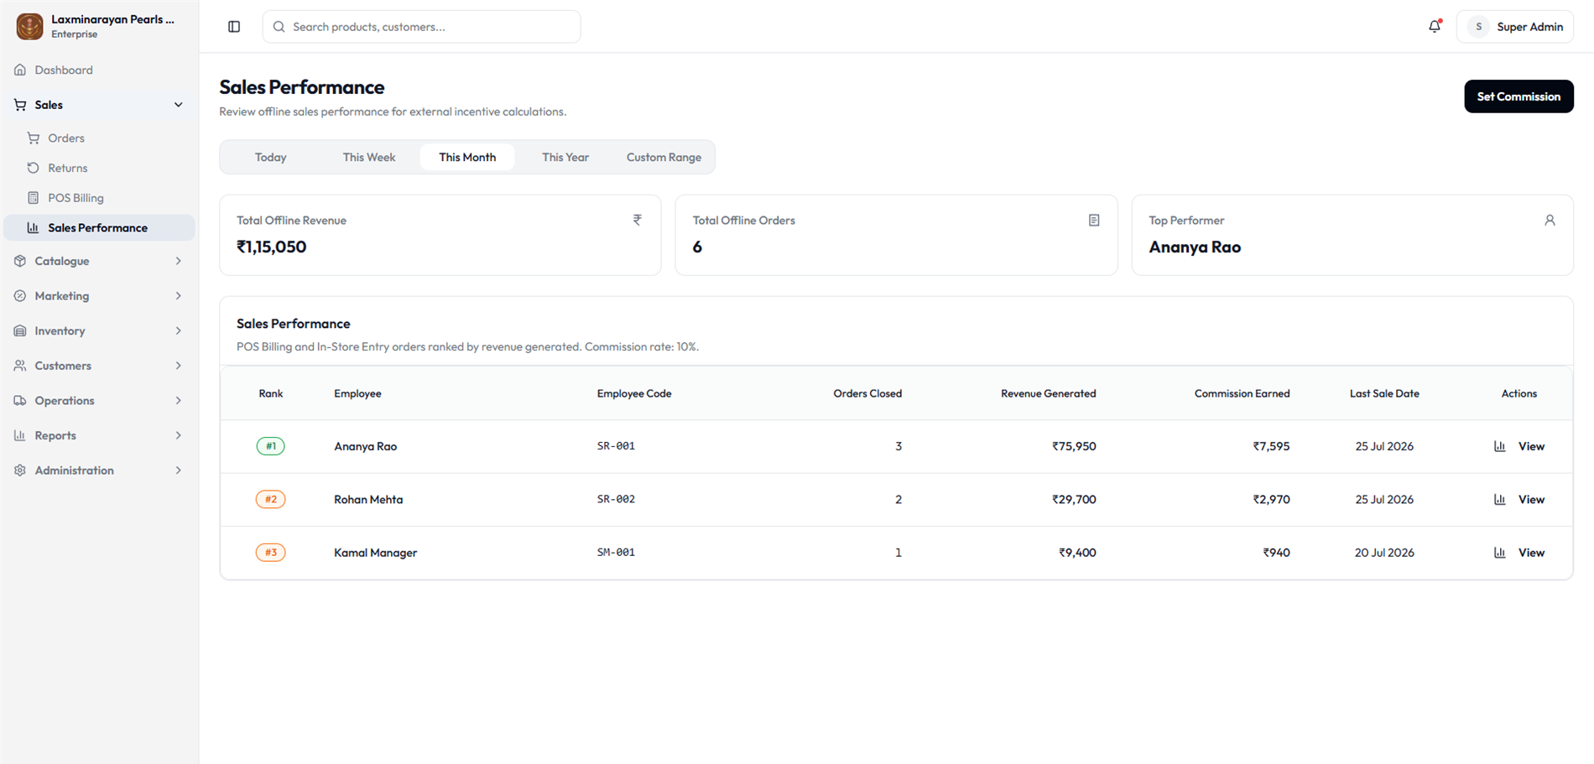The height and width of the screenshot is (764, 1594).
Task: View Ananya Rao's performance details
Action: tap(1519, 446)
